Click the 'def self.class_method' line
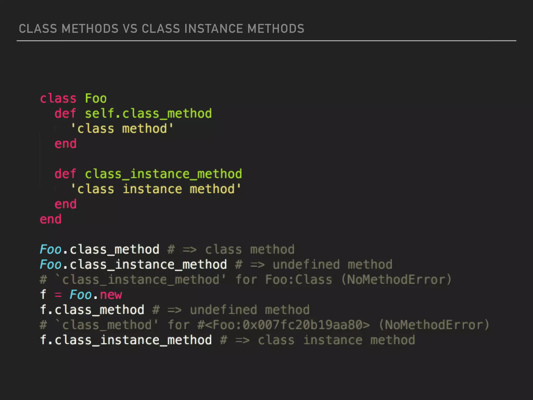 [133, 114]
